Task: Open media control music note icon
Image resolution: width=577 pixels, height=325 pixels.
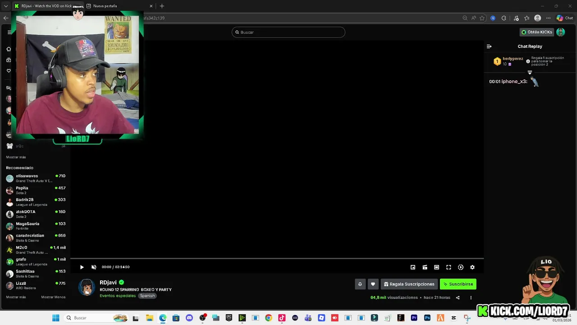Action: pos(516,18)
